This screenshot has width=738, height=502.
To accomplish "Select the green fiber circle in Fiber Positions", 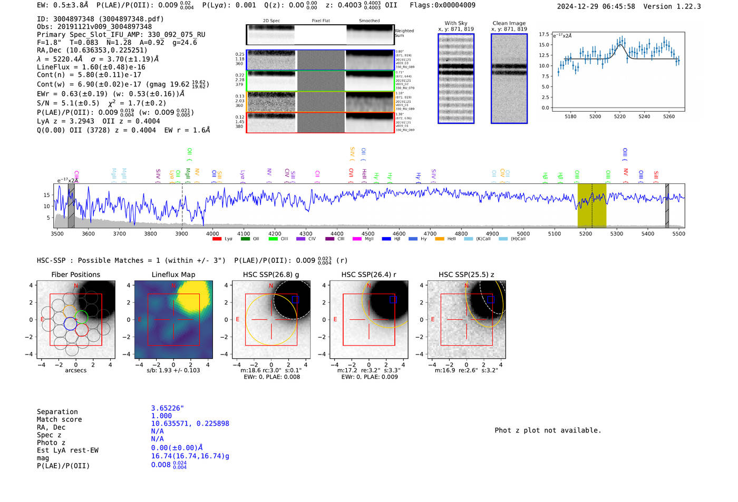I will 81,317.
